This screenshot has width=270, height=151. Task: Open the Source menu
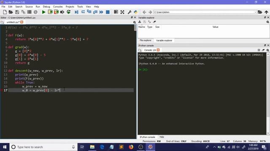pyautogui.click(x=29, y=7)
